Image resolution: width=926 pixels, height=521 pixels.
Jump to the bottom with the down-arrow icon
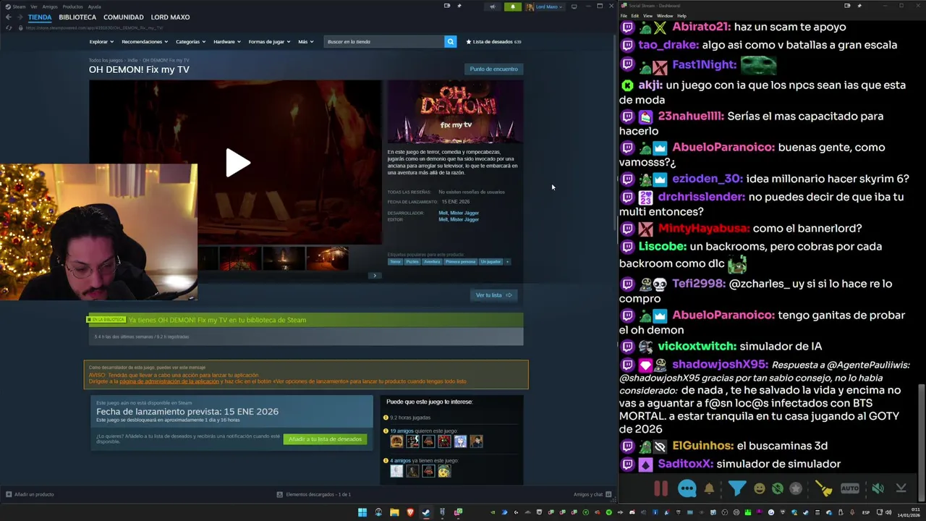pyautogui.click(x=901, y=488)
